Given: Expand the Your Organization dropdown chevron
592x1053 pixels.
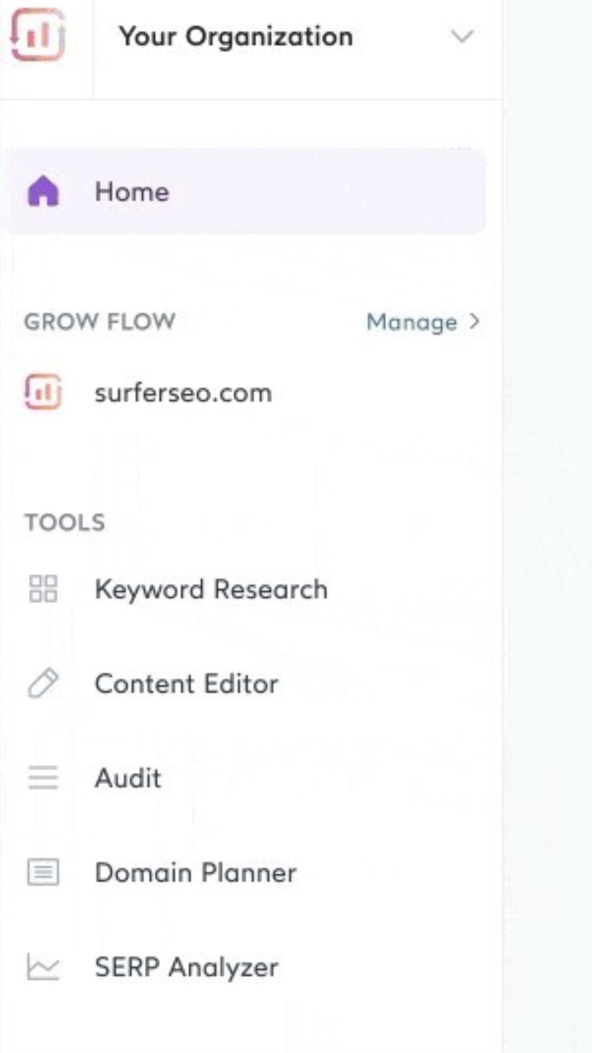Looking at the screenshot, I should 462,36.
